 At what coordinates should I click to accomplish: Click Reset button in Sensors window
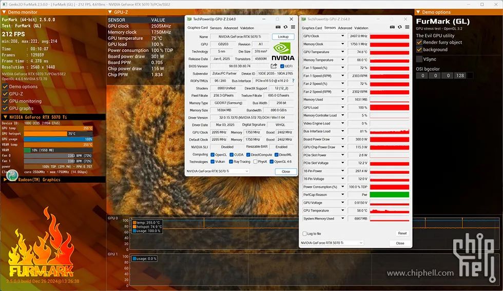[402, 234]
